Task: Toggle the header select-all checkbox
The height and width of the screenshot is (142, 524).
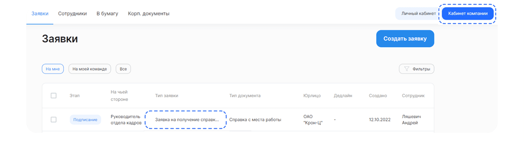Action: (x=54, y=95)
